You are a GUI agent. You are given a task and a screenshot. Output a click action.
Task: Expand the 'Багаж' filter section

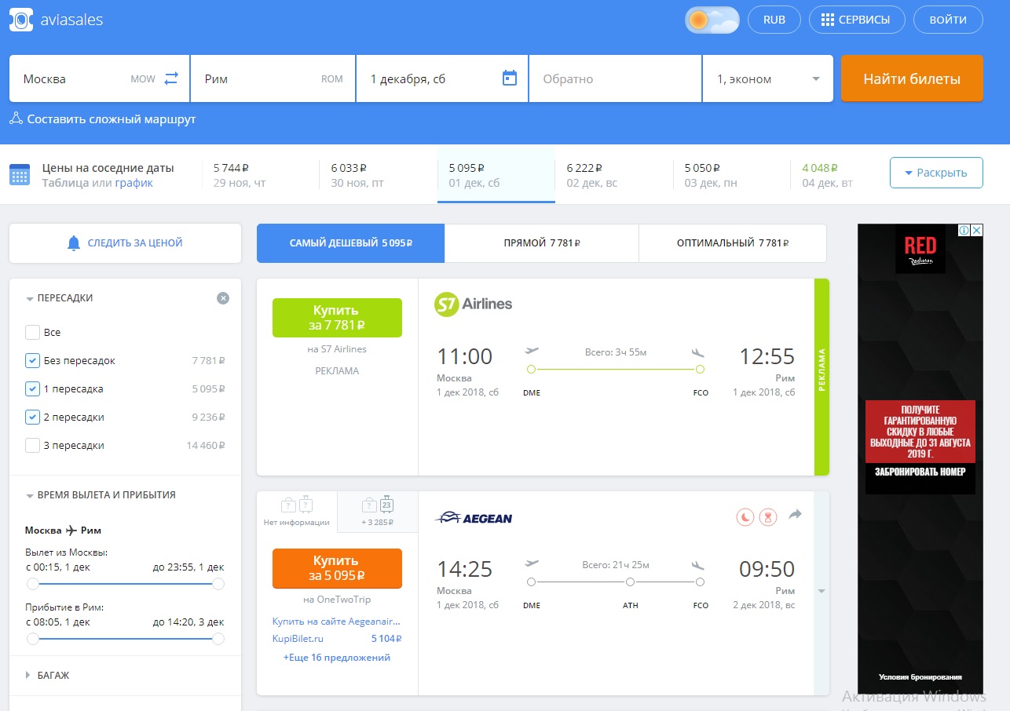[x=47, y=675]
